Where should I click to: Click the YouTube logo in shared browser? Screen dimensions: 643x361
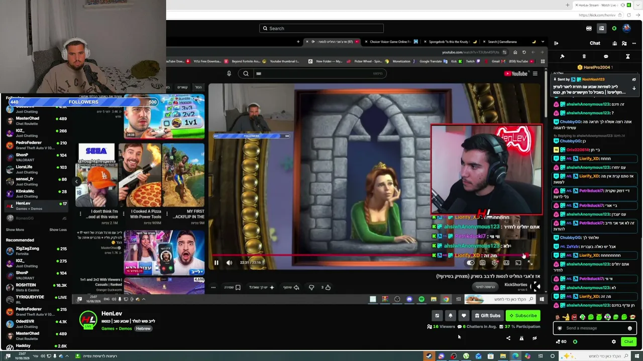[516, 74]
